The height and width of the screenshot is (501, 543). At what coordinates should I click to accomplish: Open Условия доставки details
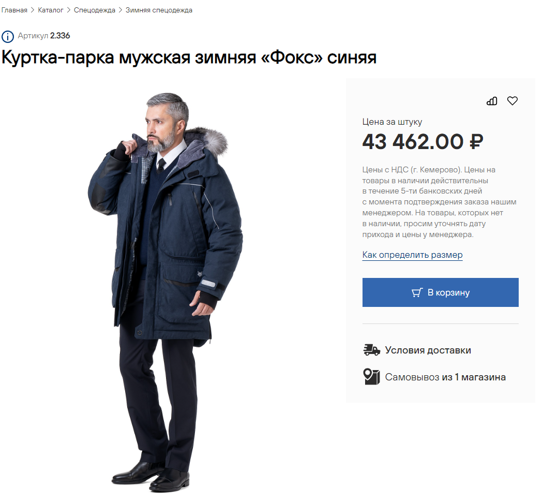click(x=428, y=350)
